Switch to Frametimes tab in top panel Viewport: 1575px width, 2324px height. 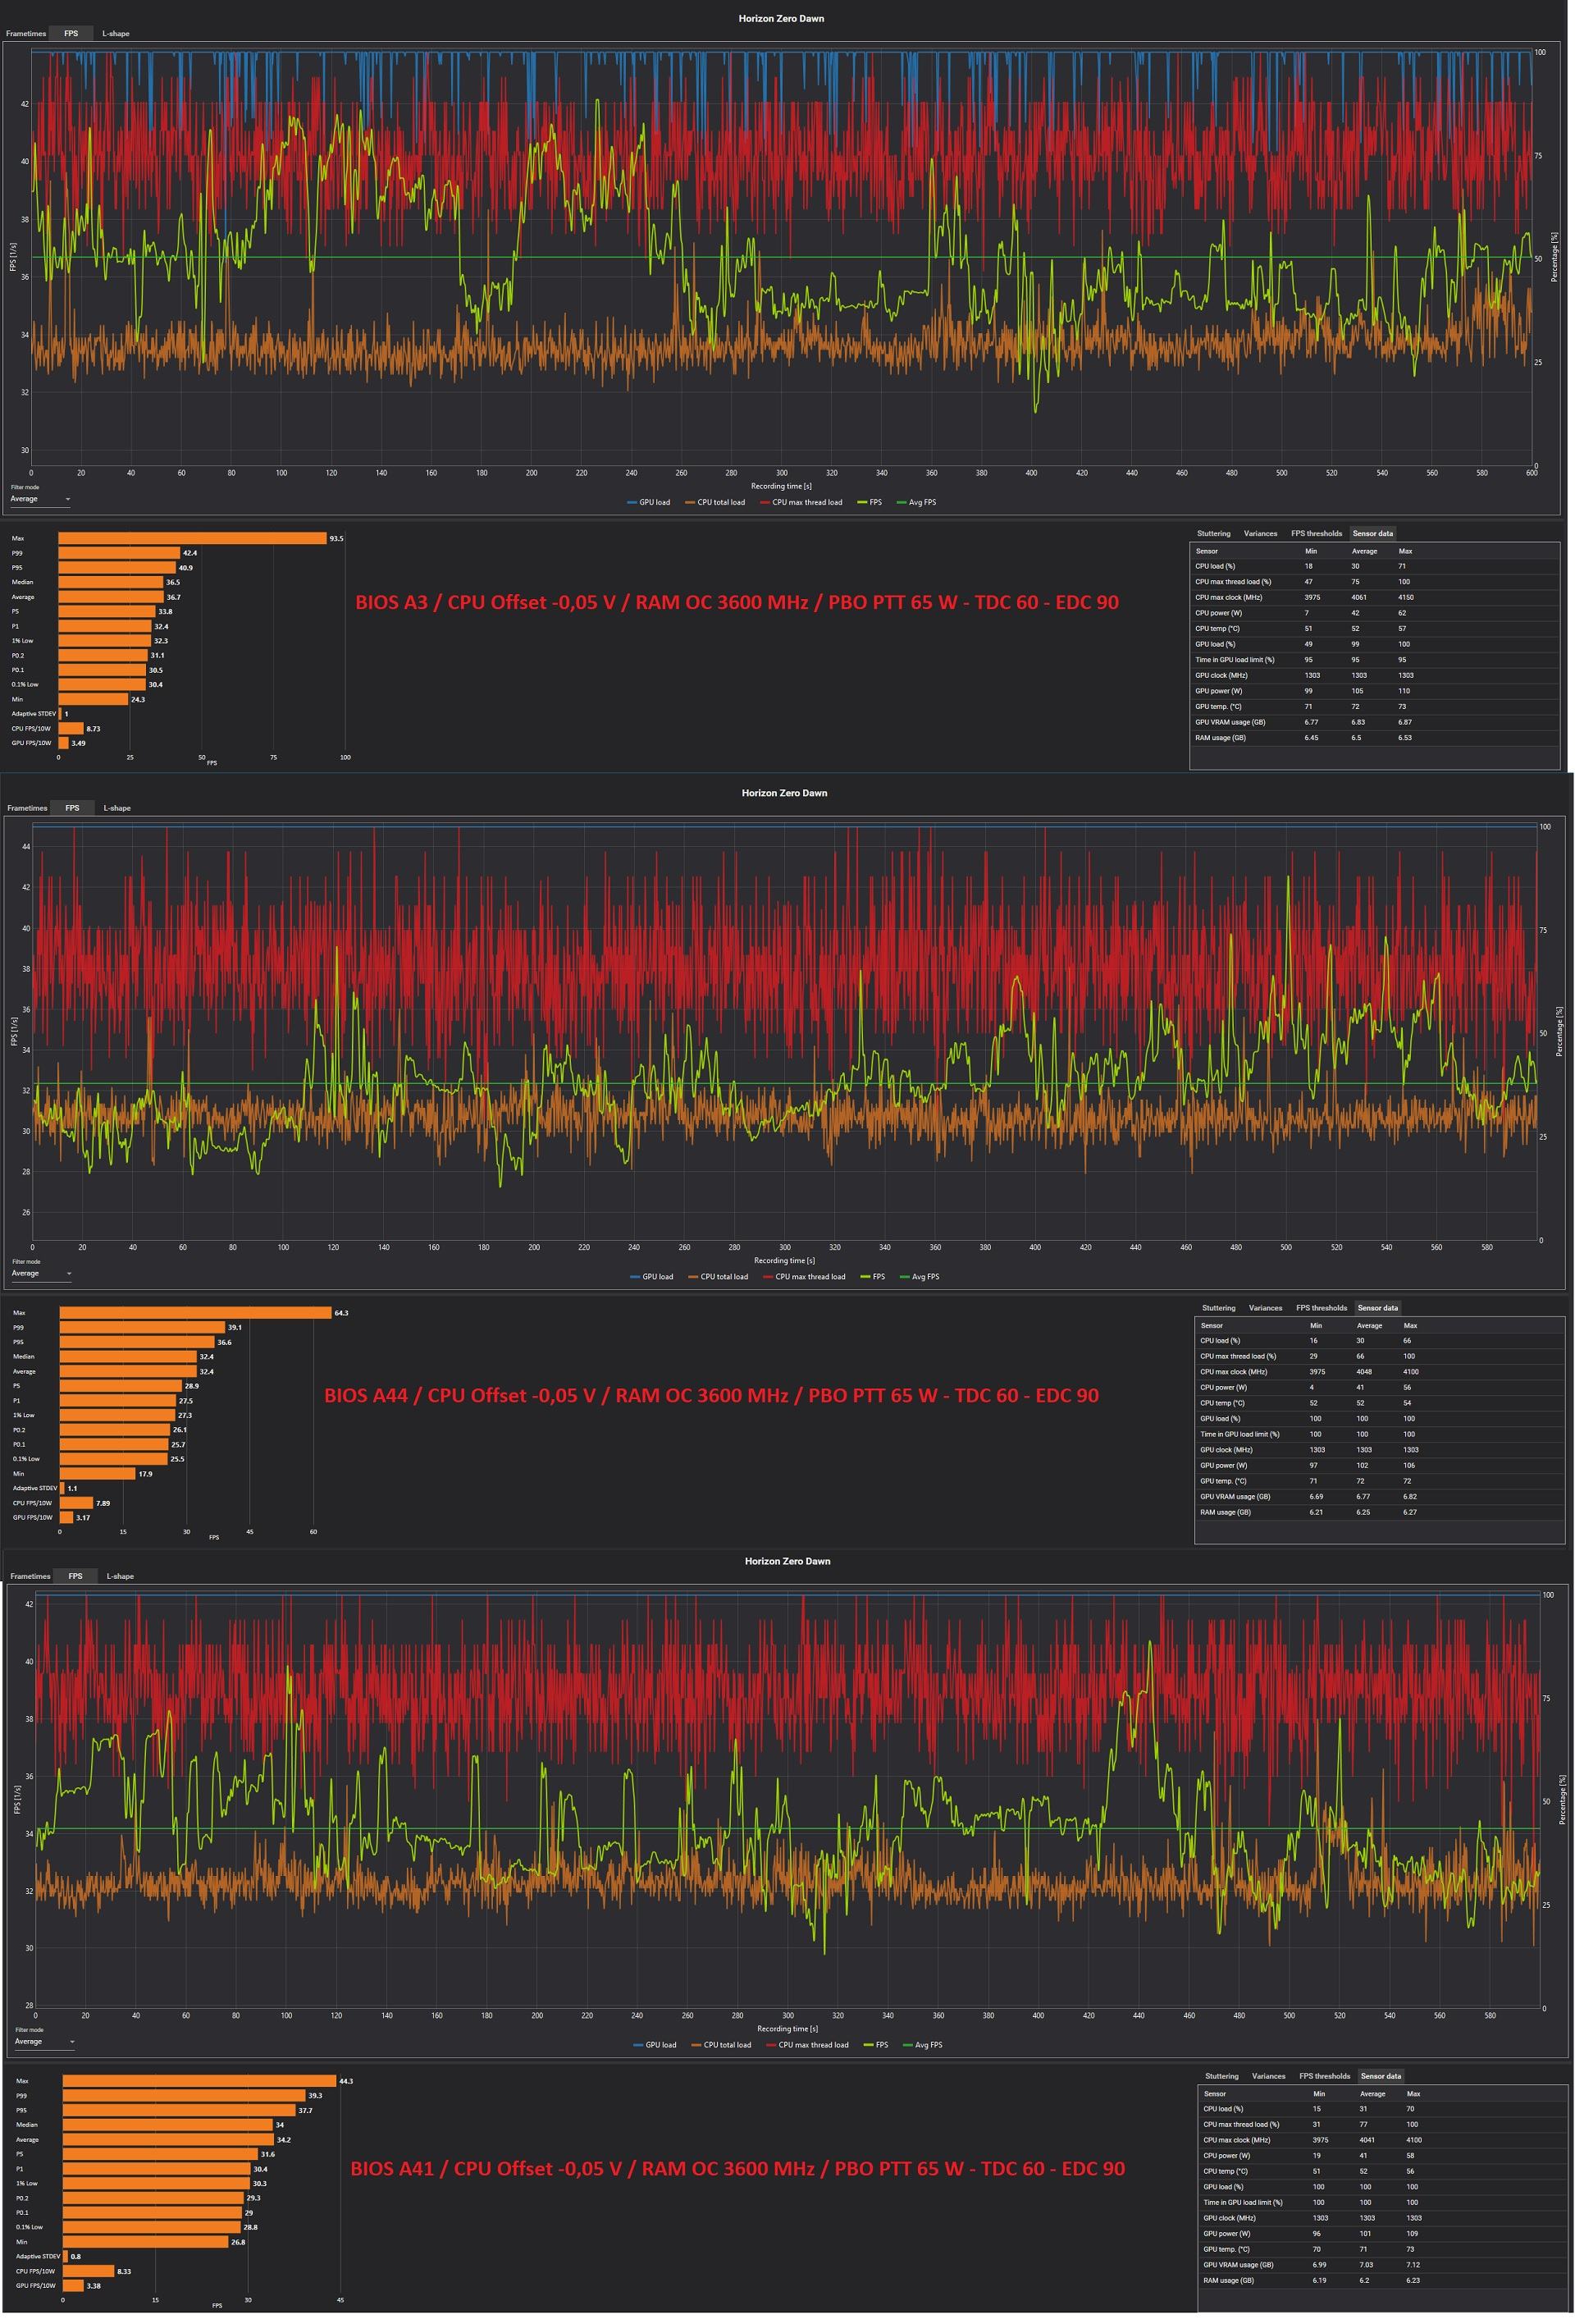tap(26, 33)
